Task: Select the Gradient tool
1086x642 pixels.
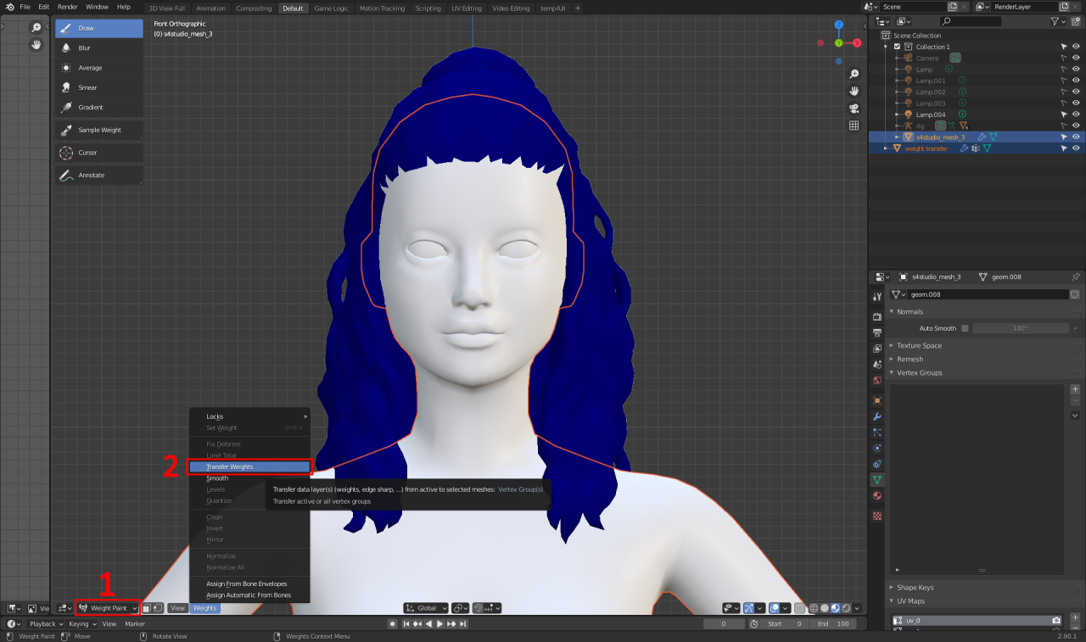Action: click(x=99, y=107)
